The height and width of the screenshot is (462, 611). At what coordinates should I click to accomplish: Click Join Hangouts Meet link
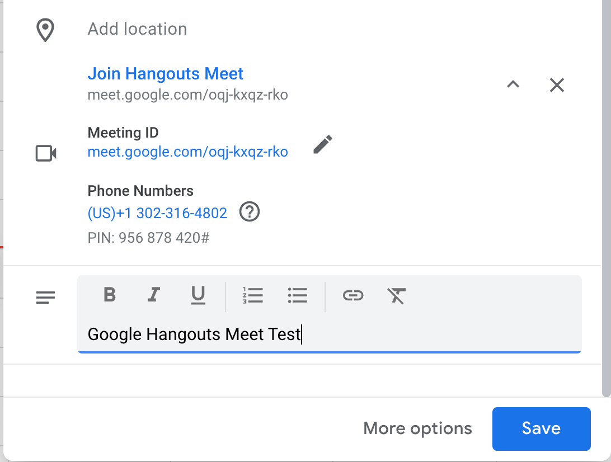point(166,74)
